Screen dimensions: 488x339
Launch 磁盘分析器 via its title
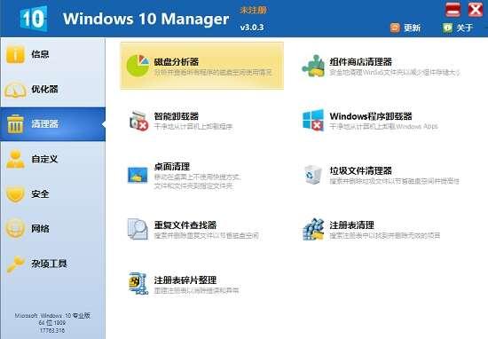click(177, 61)
